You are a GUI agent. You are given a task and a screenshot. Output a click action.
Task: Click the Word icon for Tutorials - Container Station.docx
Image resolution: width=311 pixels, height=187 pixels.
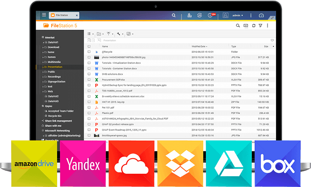click(96, 69)
